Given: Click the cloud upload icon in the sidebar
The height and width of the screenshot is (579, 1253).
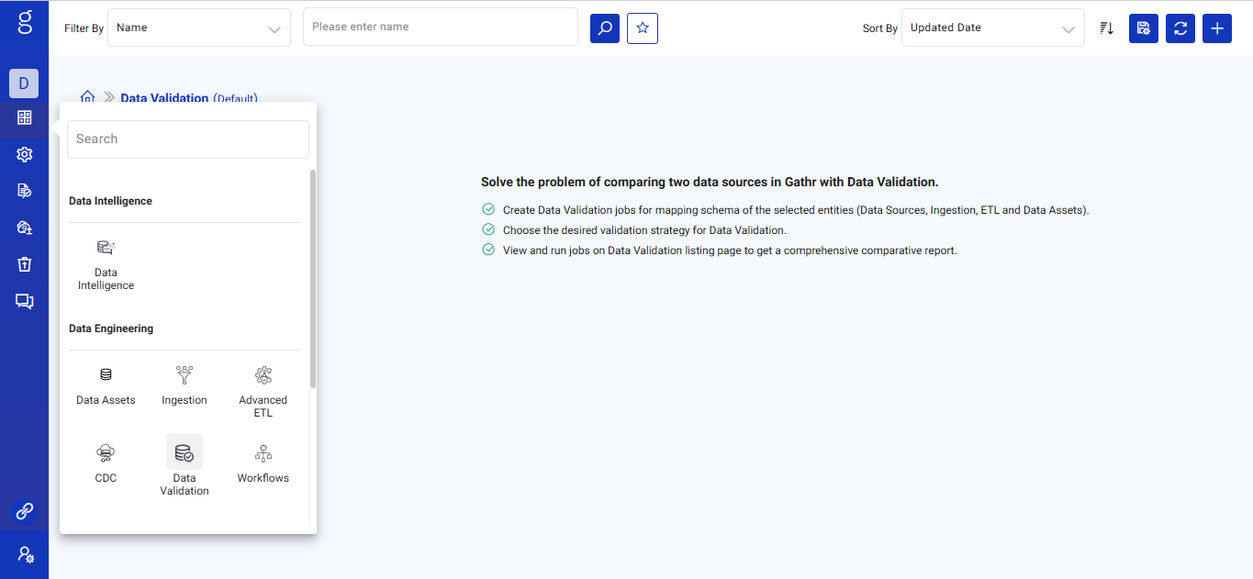Looking at the screenshot, I should [25, 228].
